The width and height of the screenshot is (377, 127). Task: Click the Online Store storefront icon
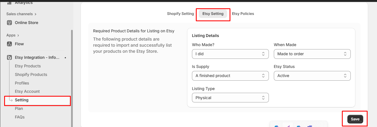pos(9,23)
